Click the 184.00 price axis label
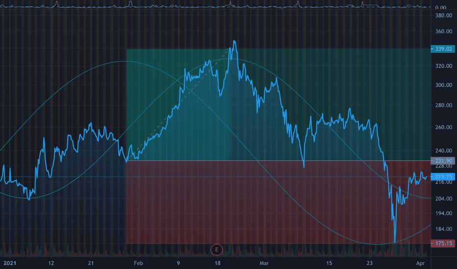This screenshot has height=269, width=457. click(x=444, y=229)
